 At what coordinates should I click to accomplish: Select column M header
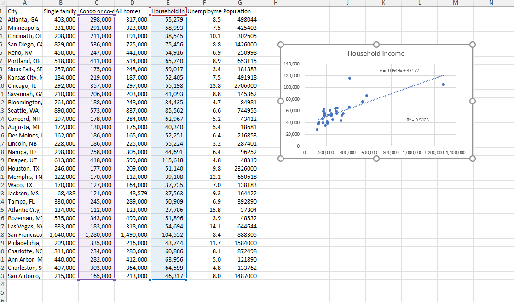pyautogui.click(x=455, y=3)
